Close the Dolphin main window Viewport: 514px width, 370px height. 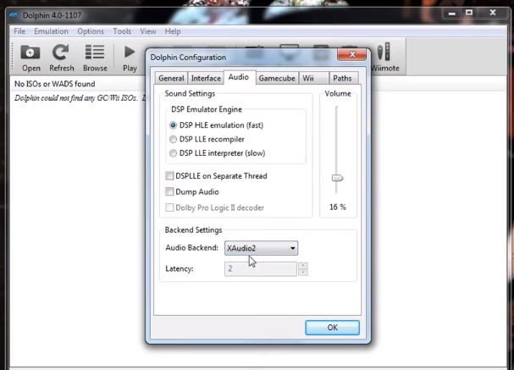coord(493,13)
